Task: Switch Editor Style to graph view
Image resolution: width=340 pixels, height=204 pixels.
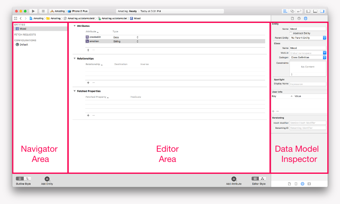Action: (262, 178)
